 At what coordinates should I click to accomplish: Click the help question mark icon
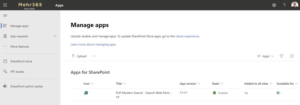pos(284,5)
